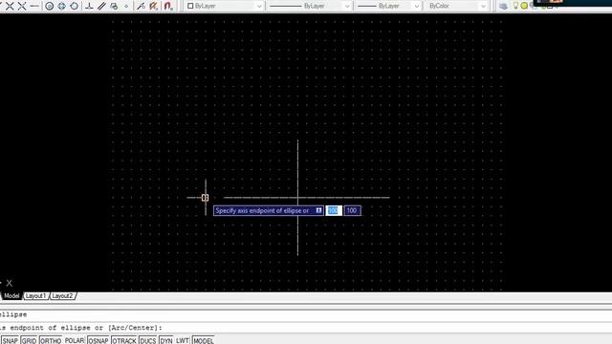Toggle LWT lineweight display in status bar
Image resolution: width=612 pixels, height=344 pixels.
[x=183, y=340]
